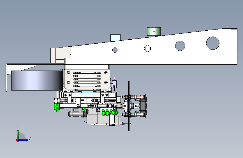
Task: Click the red origin point of the coordinate triad
Action: [x=17, y=140]
